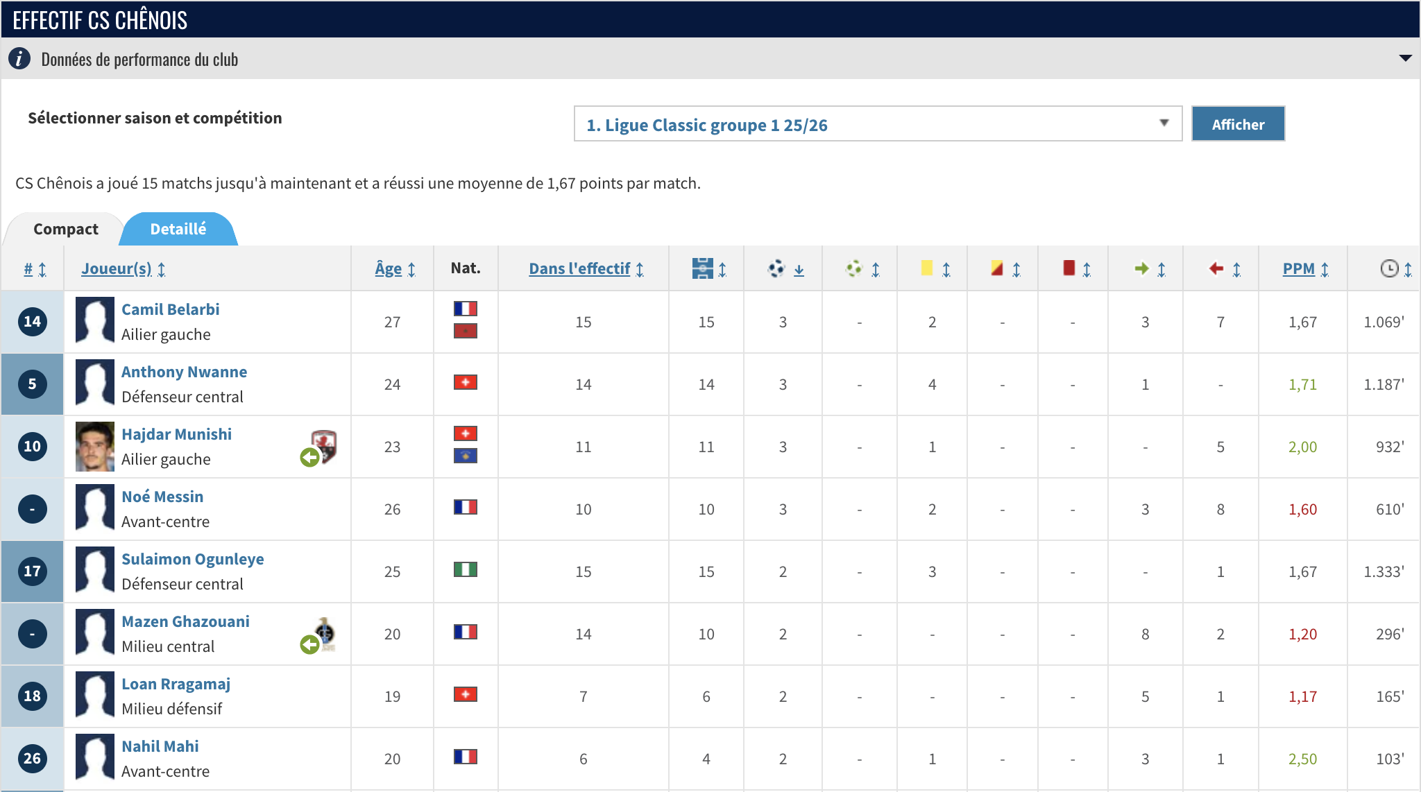The width and height of the screenshot is (1421, 792).
Task: Select the Detaillé tab
Action: click(178, 229)
